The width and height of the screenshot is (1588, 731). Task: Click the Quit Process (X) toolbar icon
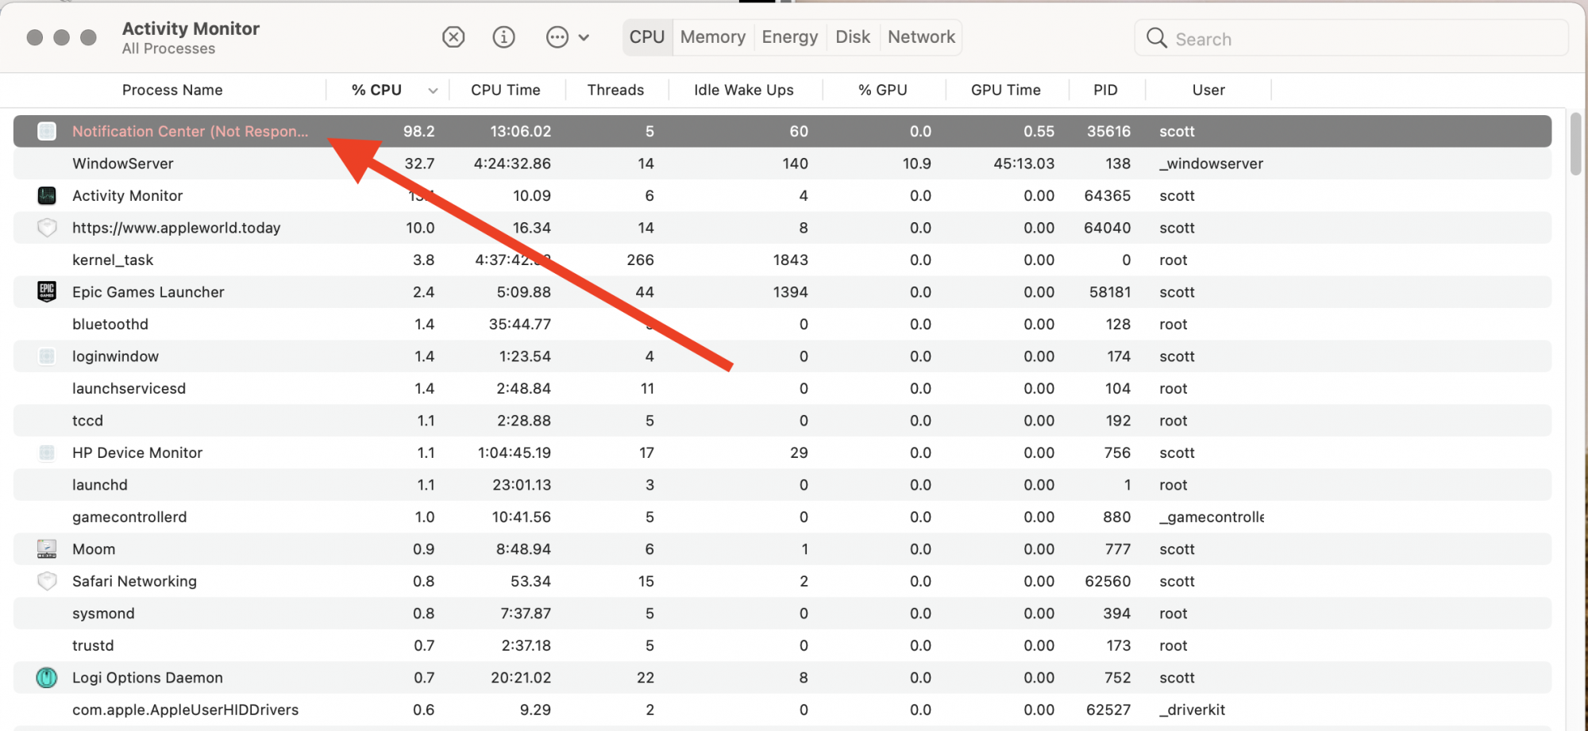[453, 37]
